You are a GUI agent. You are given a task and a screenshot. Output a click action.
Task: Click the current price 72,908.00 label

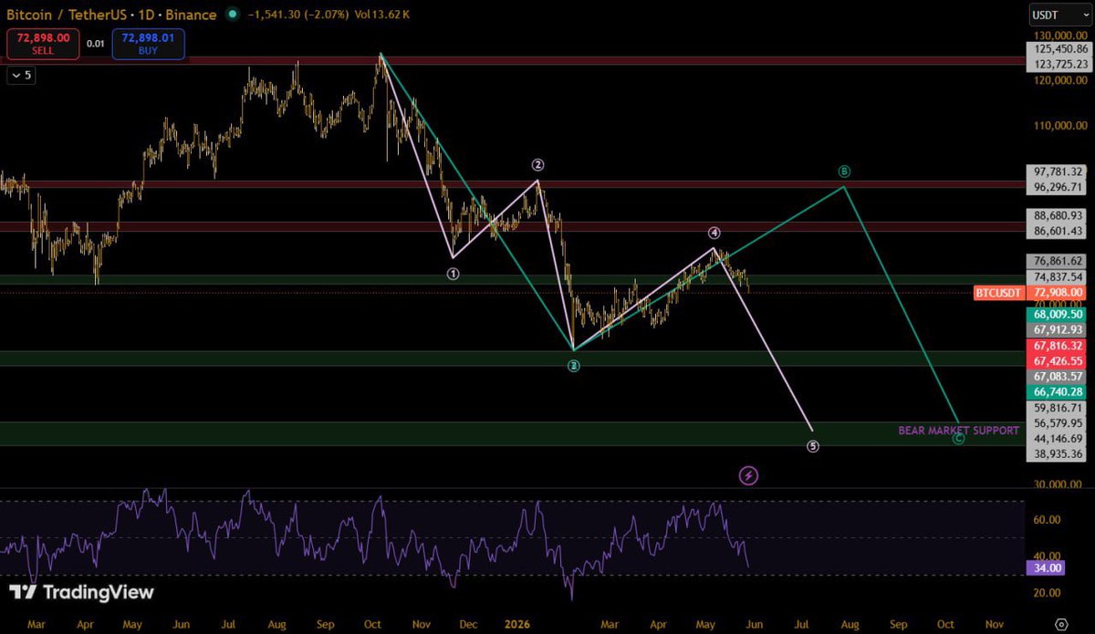(x=1057, y=292)
